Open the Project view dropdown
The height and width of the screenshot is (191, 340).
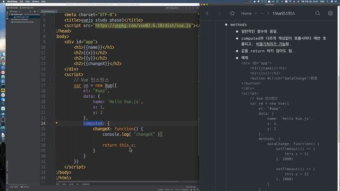tap(15, 12)
